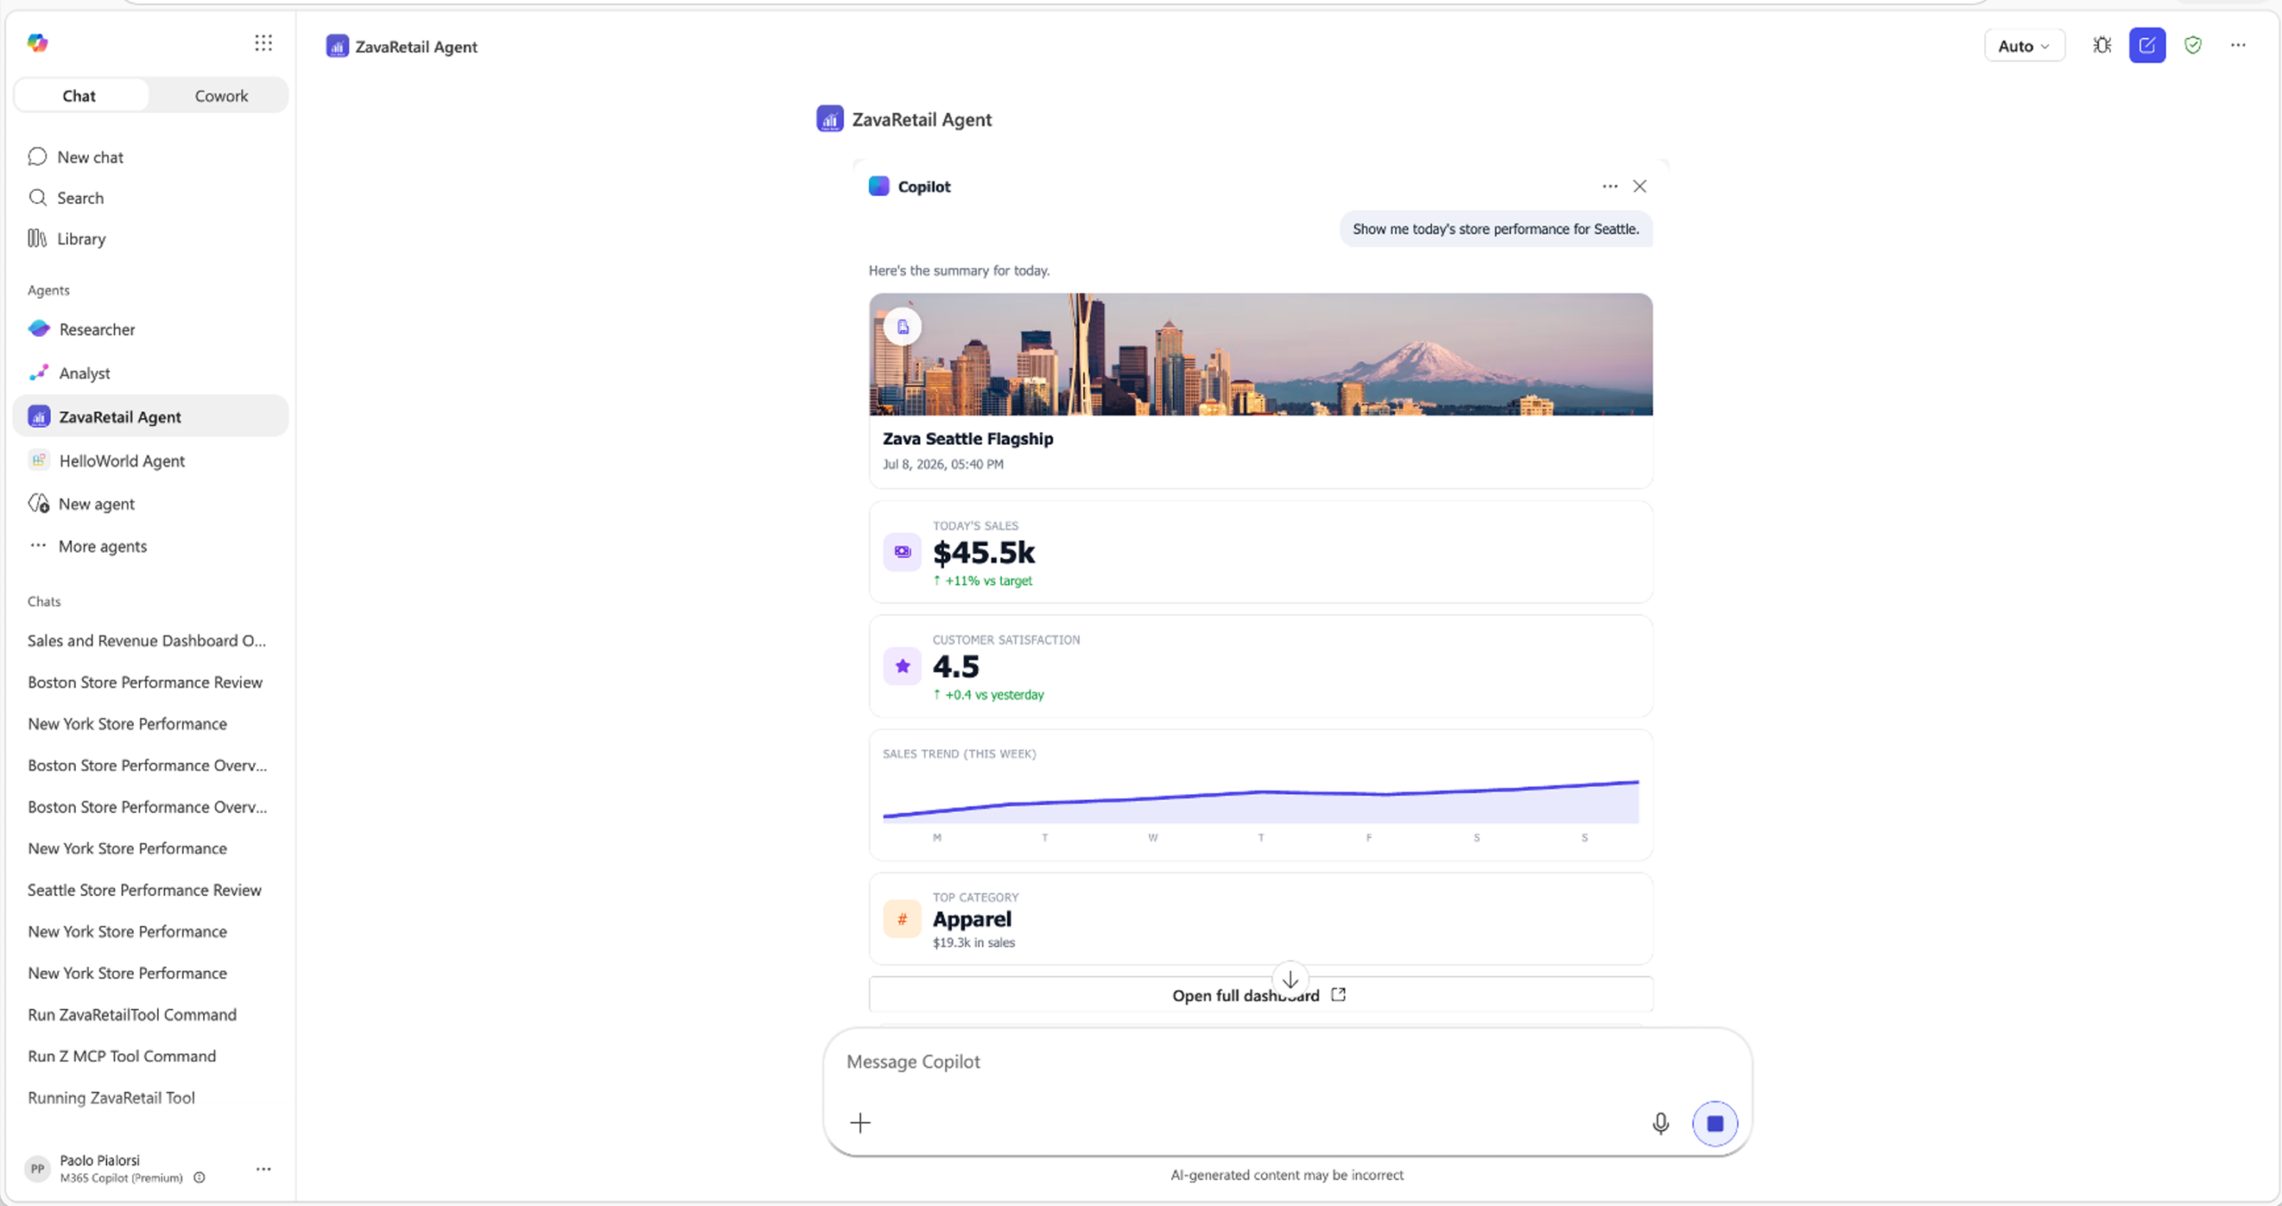Image resolution: width=2282 pixels, height=1206 pixels.
Task: Open the top-right more options ellipsis
Action: [2238, 45]
